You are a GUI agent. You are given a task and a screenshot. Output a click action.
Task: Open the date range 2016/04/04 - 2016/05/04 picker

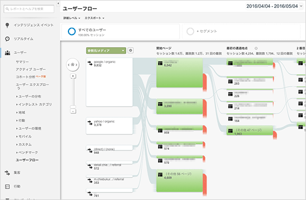coord(275,6)
